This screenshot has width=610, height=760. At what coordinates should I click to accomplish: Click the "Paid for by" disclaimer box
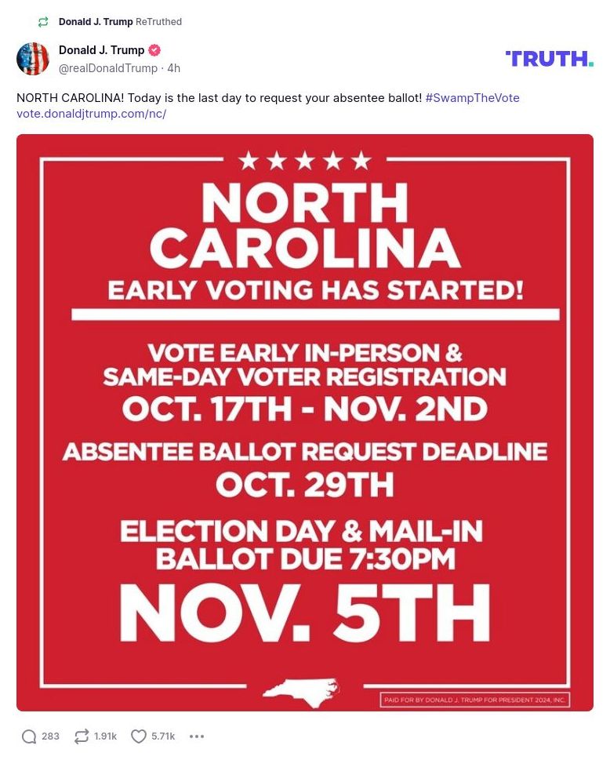(475, 700)
